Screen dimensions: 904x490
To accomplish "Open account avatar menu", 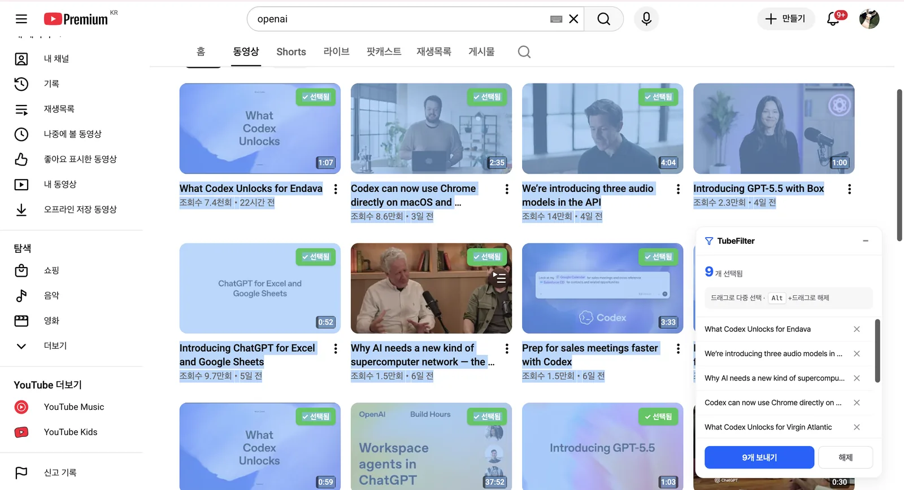I will pos(869,19).
